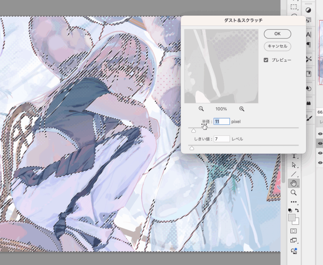The width and height of the screenshot is (323, 265).
Task: Hide the highlighted layer via its eye icon
Action: click(320, 143)
